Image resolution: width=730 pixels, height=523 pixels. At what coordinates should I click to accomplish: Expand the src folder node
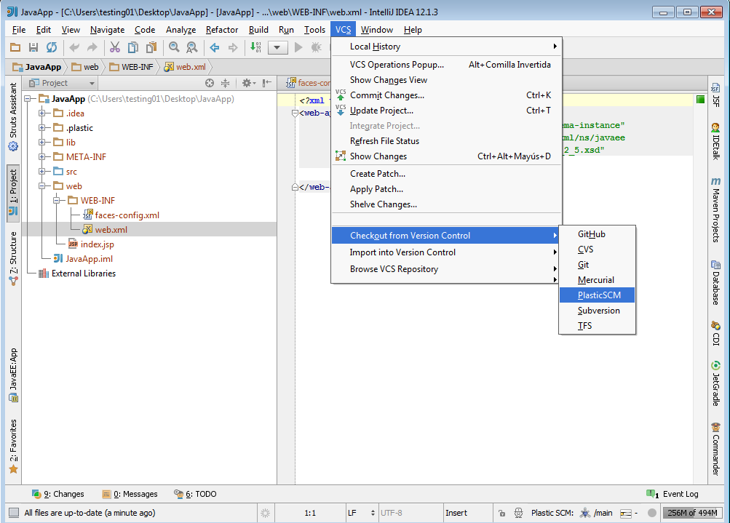click(42, 171)
